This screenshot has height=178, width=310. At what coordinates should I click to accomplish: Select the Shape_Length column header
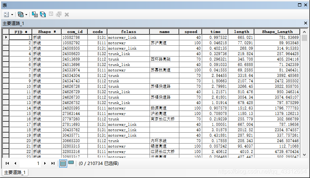point(277,32)
